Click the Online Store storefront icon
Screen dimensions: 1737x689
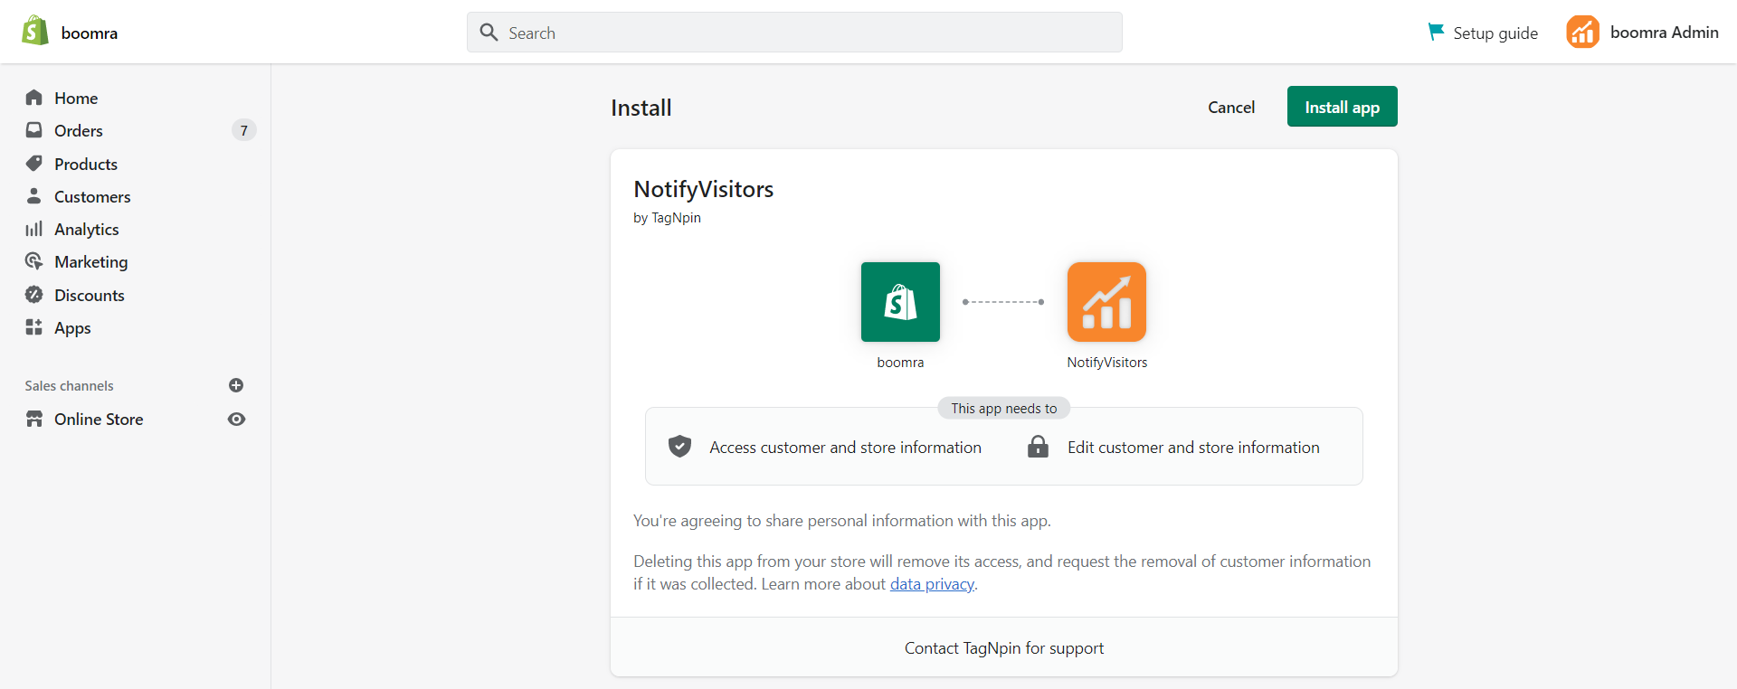tap(34, 419)
